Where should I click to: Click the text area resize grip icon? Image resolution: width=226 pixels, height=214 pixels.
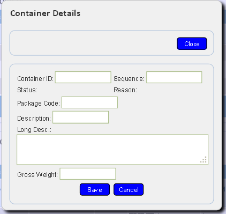pos(204,160)
